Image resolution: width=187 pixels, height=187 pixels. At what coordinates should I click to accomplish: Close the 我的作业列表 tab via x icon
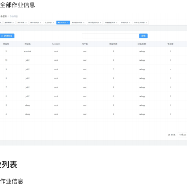(84, 23)
